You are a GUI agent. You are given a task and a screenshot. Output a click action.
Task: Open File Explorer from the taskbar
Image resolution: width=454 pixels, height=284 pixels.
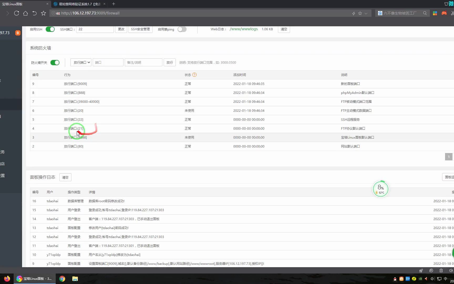click(x=75, y=279)
